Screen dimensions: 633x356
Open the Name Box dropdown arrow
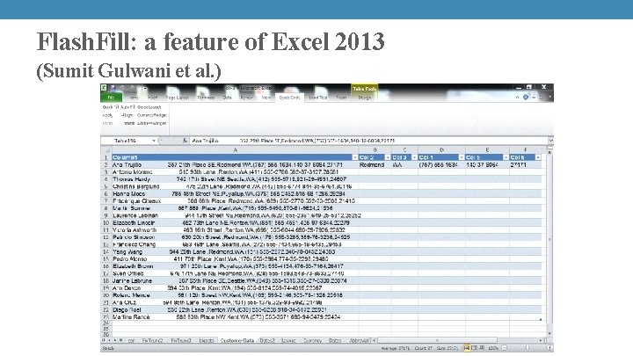coord(154,141)
